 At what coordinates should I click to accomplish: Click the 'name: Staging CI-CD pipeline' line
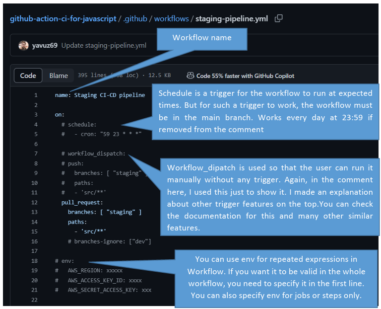point(100,95)
